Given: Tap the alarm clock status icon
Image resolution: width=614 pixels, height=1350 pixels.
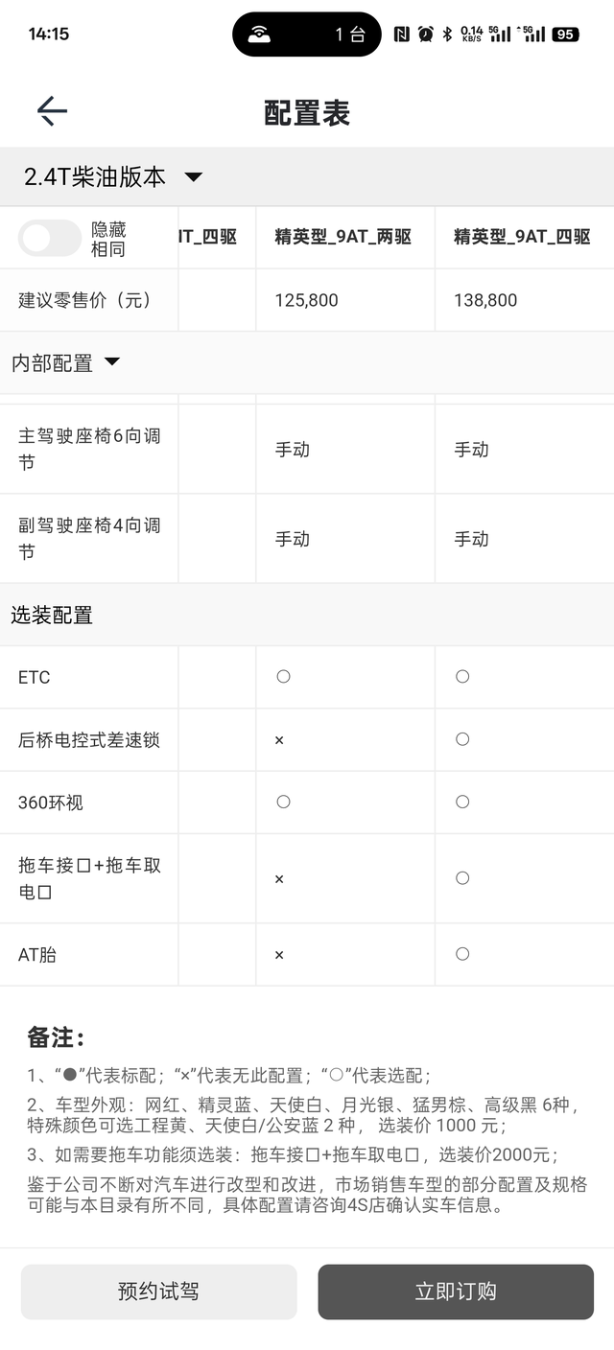Looking at the screenshot, I should pos(425,34).
